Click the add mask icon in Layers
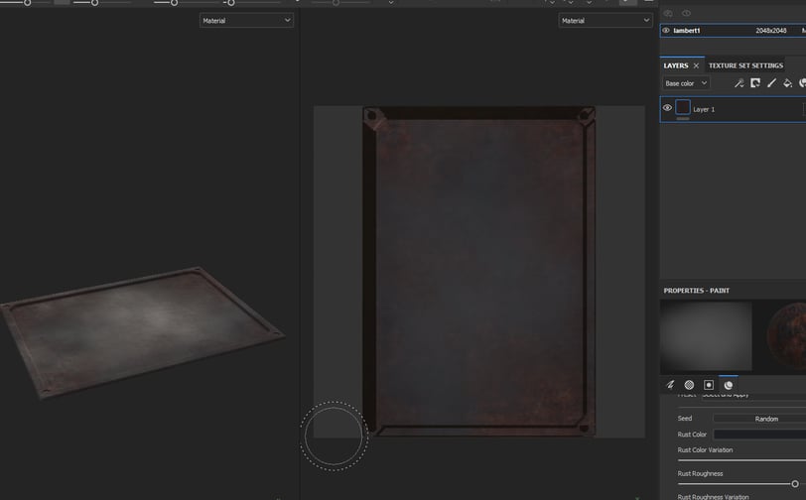This screenshot has width=806, height=500. 755,83
